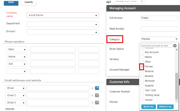The height and width of the screenshot is (111, 180).
Task: Click the 'Type here to locate an item' field
Action: click(156, 46)
